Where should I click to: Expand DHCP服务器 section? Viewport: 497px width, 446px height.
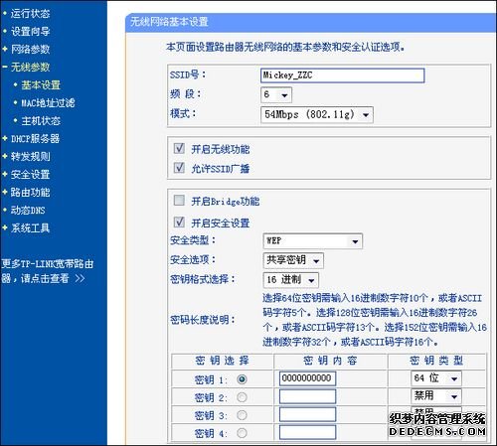pyautogui.click(x=35, y=139)
